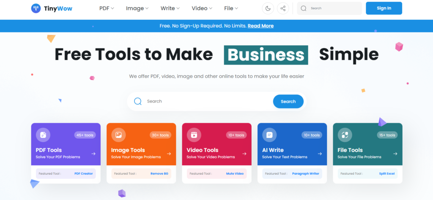The image size is (433, 200).
Task: Click the magnifier icon in main search bar
Action: coord(138,101)
